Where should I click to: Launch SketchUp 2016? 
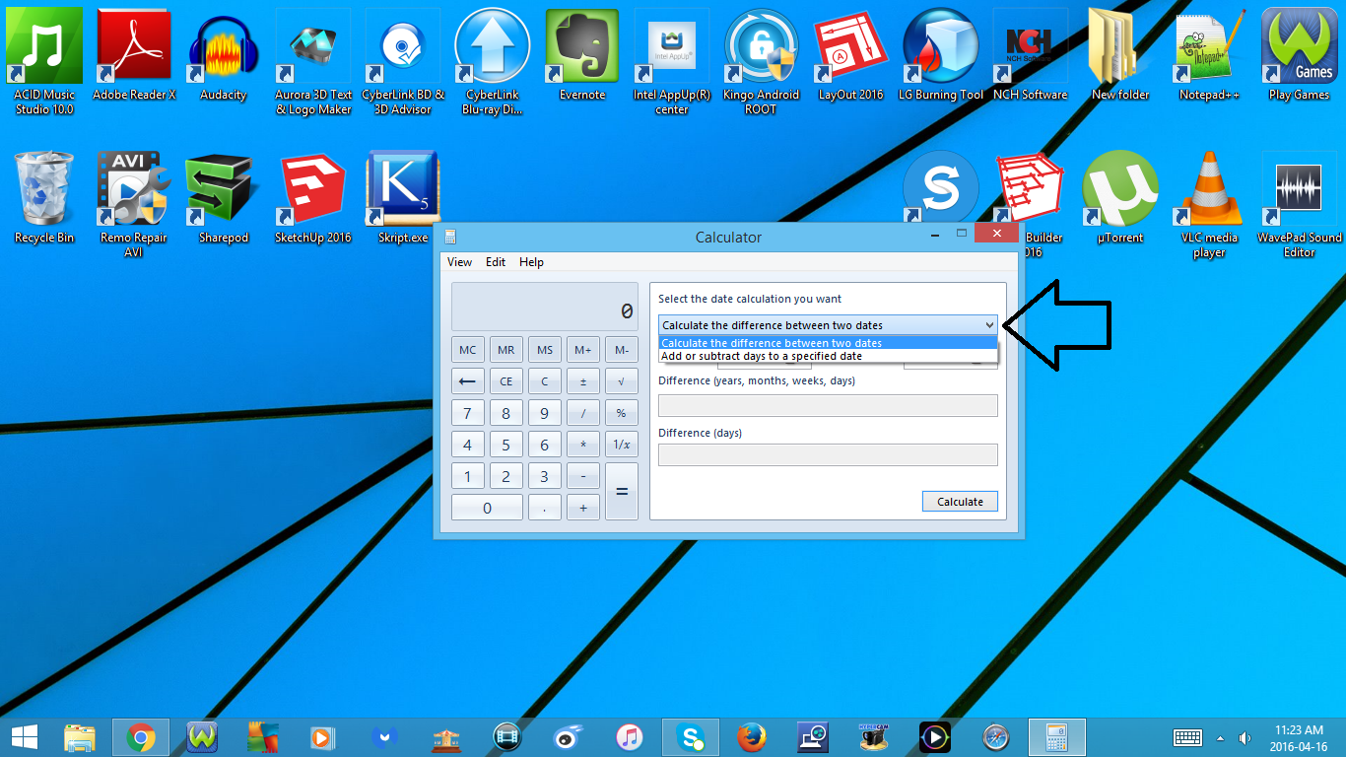(312, 187)
